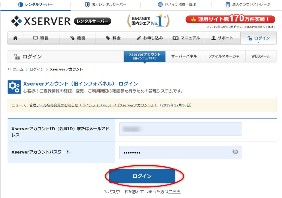282x198 pixels.
Task: Click the gear icon beside Xserverアカウント heading
Action: (x=14, y=87)
